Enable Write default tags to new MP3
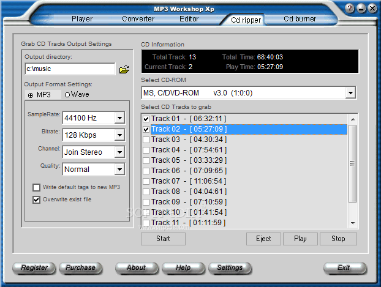Viewport: 381px width, 287px height. click(37, 187)
